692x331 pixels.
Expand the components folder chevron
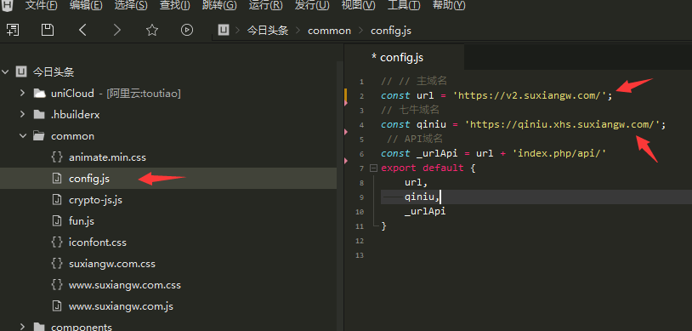tap(22, 327)
